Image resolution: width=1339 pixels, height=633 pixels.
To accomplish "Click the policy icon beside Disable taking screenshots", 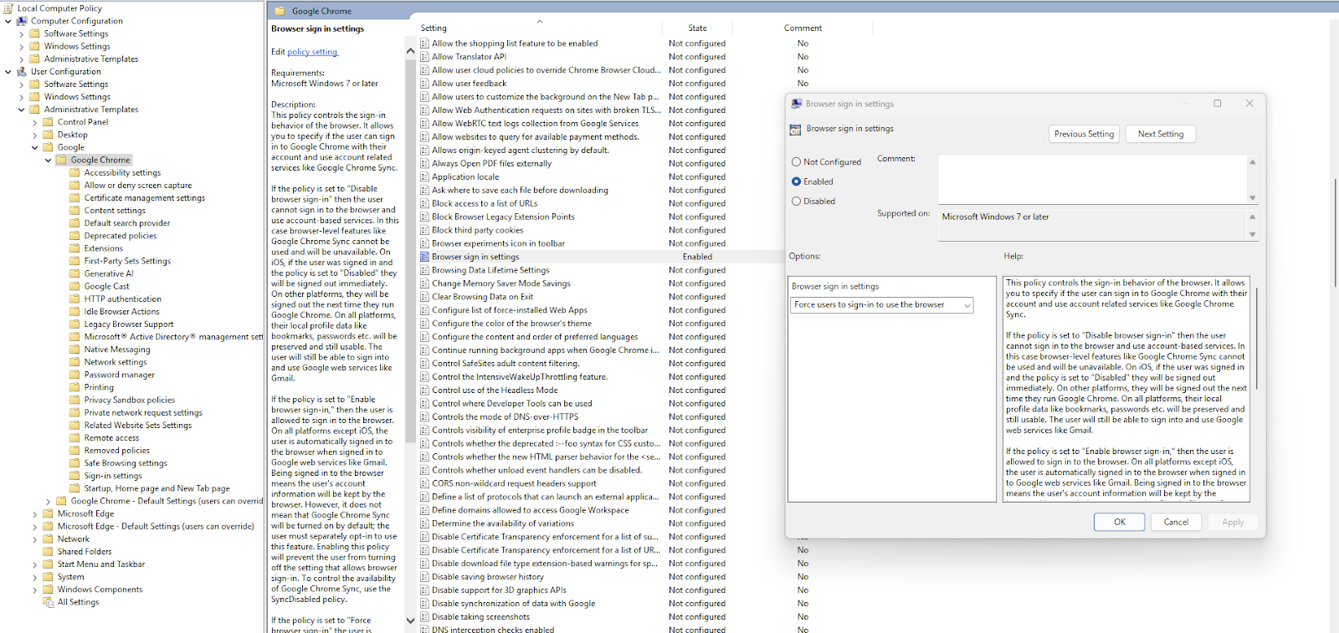I will [x=425, y=617].
